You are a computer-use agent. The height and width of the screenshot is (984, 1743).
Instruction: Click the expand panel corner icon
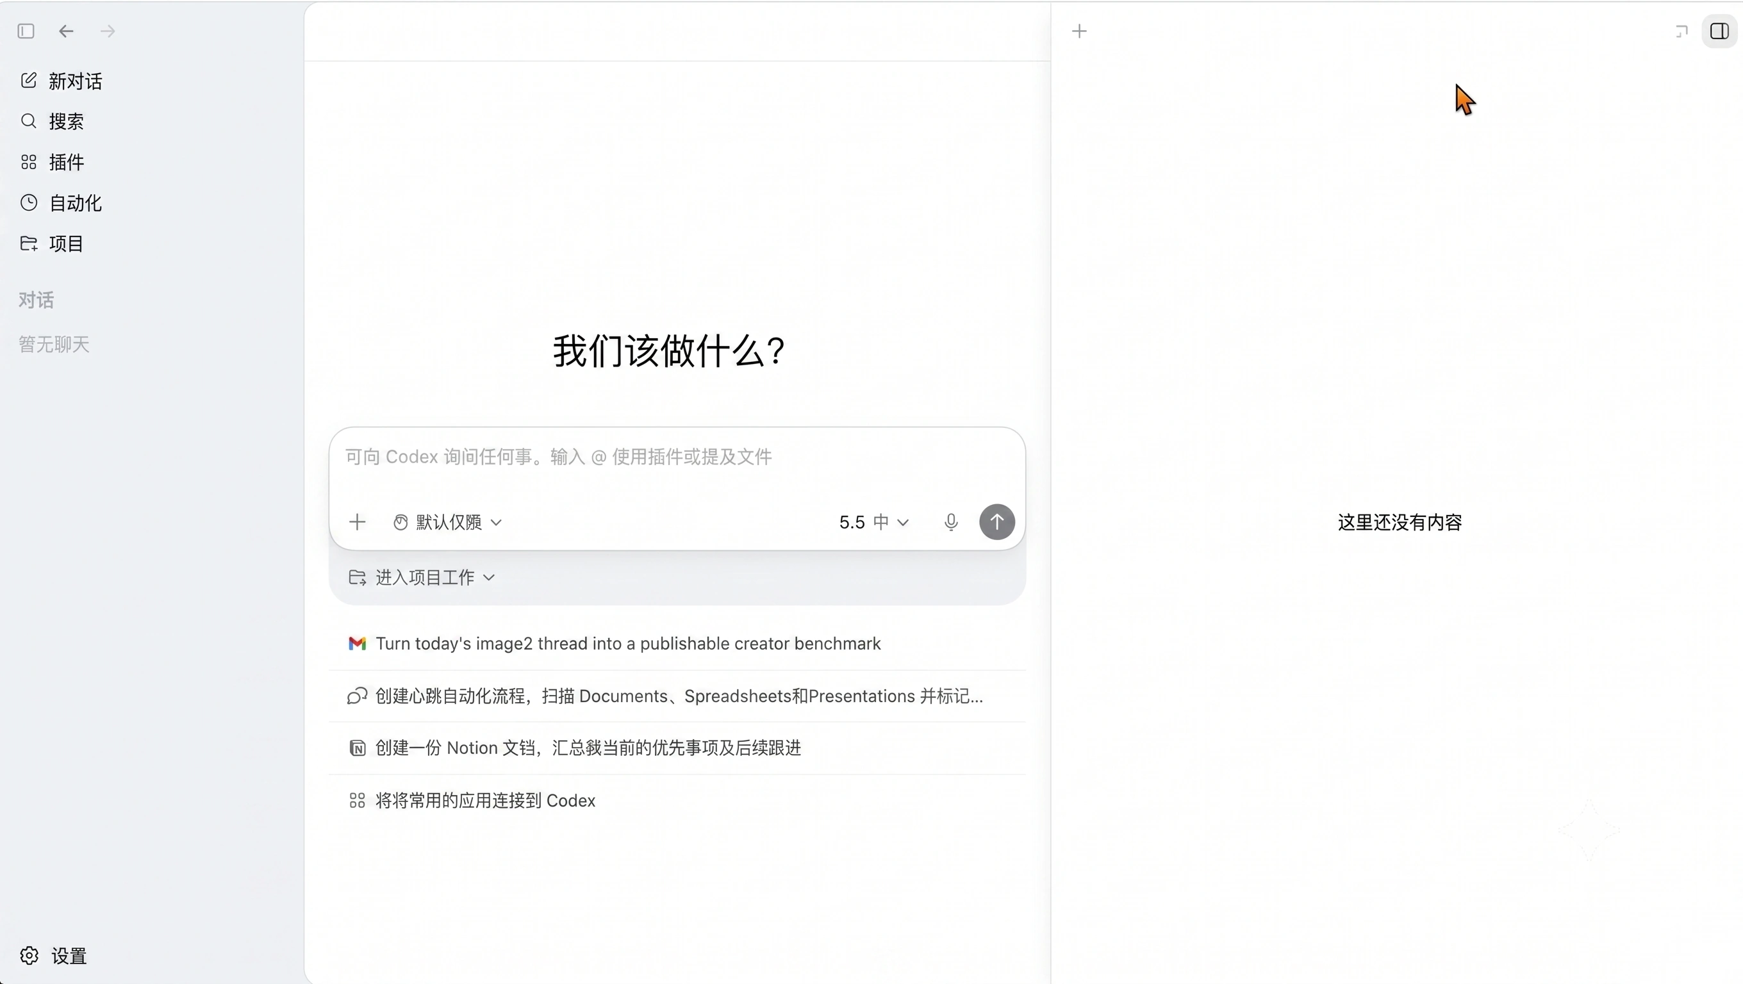point(1681,31)
